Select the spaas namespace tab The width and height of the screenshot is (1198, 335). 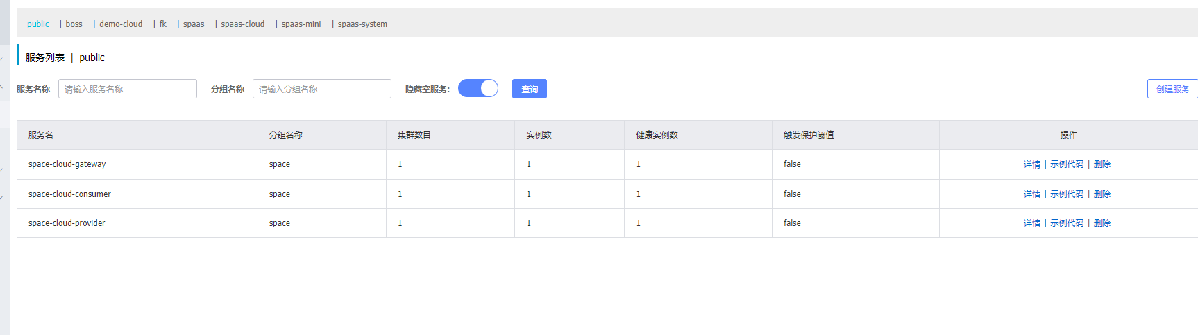[x=194, y=24]
